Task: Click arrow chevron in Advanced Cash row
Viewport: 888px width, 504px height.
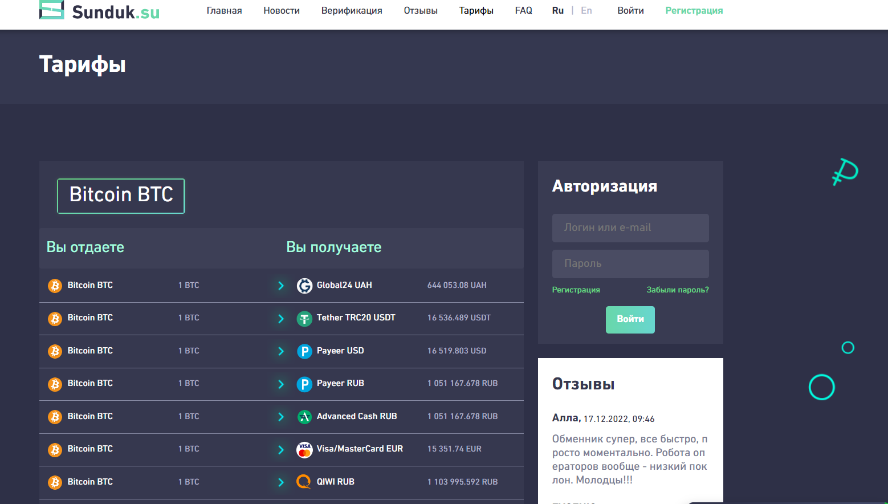Action: tap(281, 417)
